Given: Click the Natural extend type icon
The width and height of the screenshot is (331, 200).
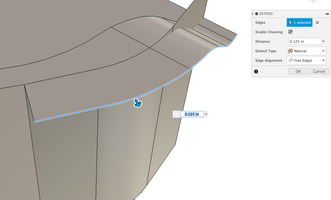Looking at the screenshot, I should pyautogui.click(x=290, y=51).
